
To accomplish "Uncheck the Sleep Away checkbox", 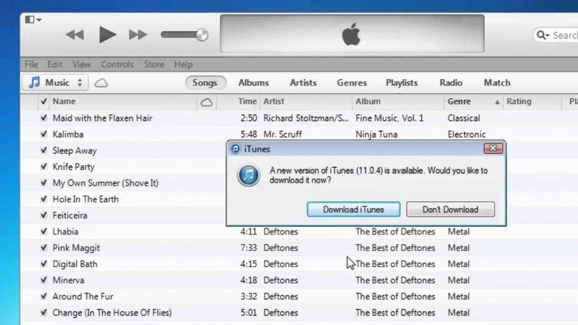I will click(44, 150).
